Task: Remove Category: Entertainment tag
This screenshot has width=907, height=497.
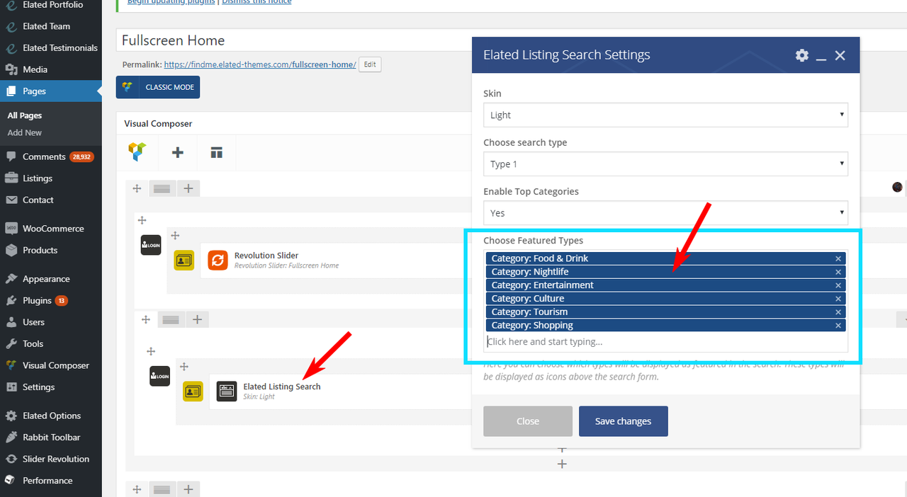Action: tap(838, 285)
